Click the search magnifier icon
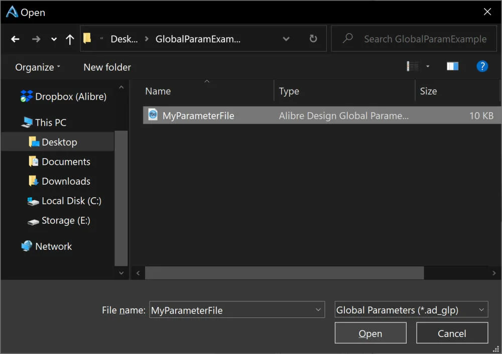Image resolution: width=502 pixels, height=354 pixels. [348, 39]
